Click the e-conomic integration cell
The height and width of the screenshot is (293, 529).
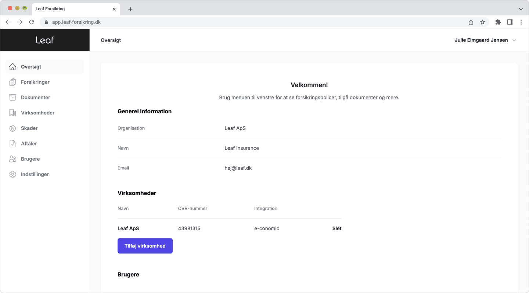(267, 228)
